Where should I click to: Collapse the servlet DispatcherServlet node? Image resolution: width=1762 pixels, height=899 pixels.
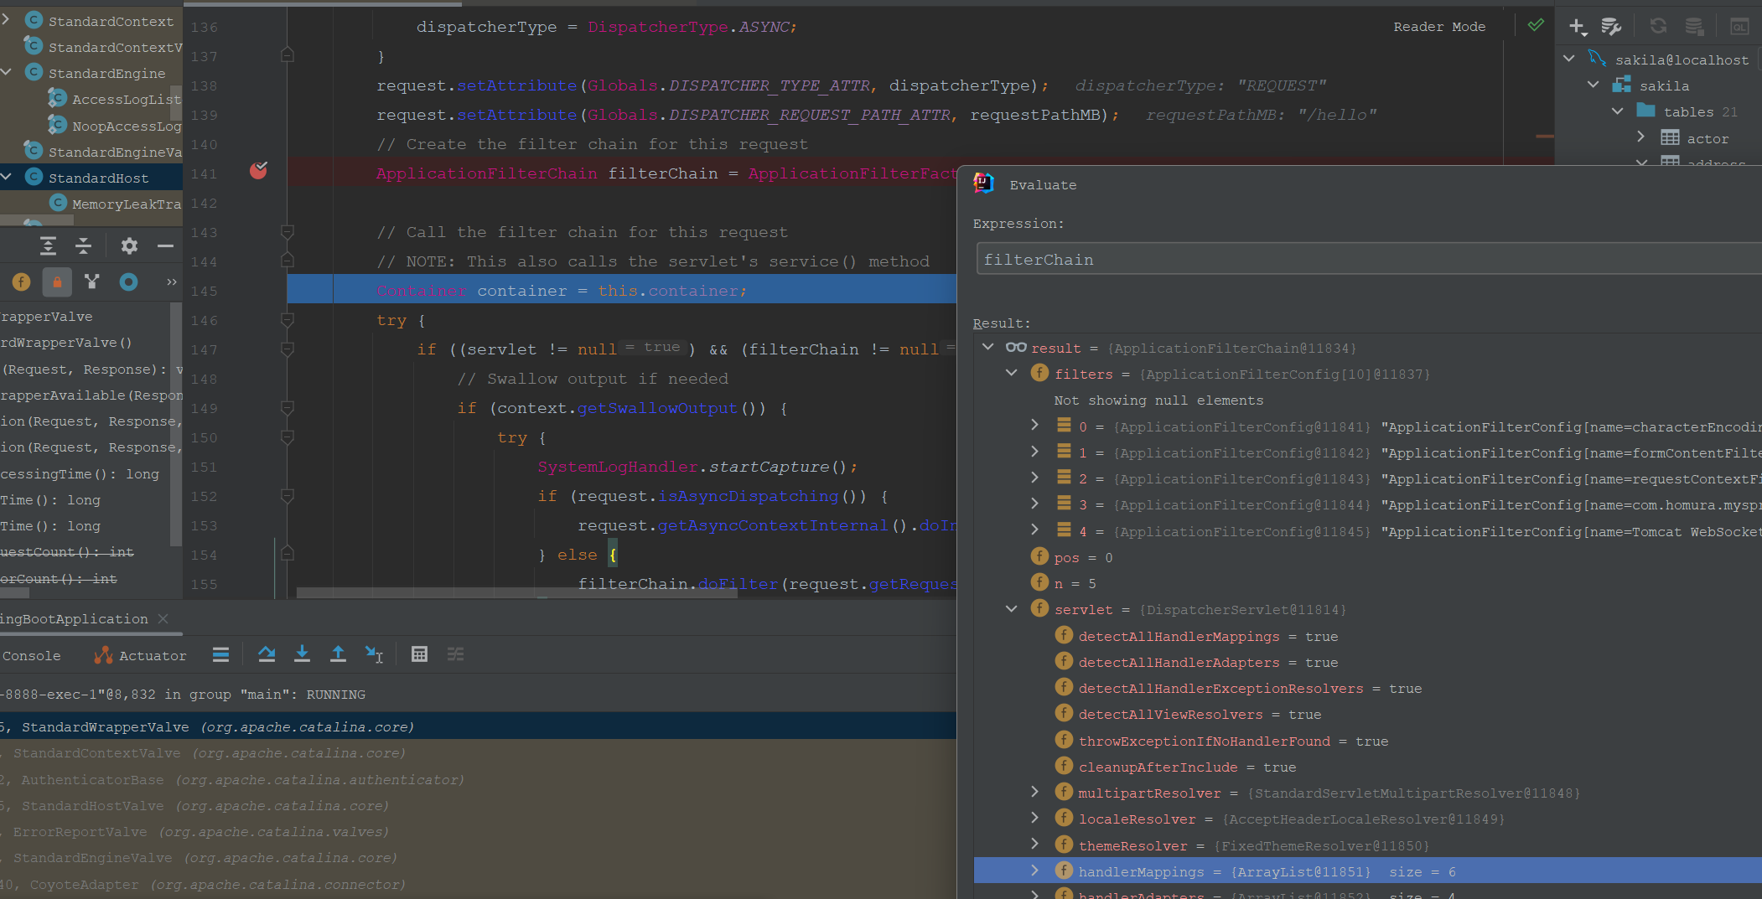[1012, 609]
